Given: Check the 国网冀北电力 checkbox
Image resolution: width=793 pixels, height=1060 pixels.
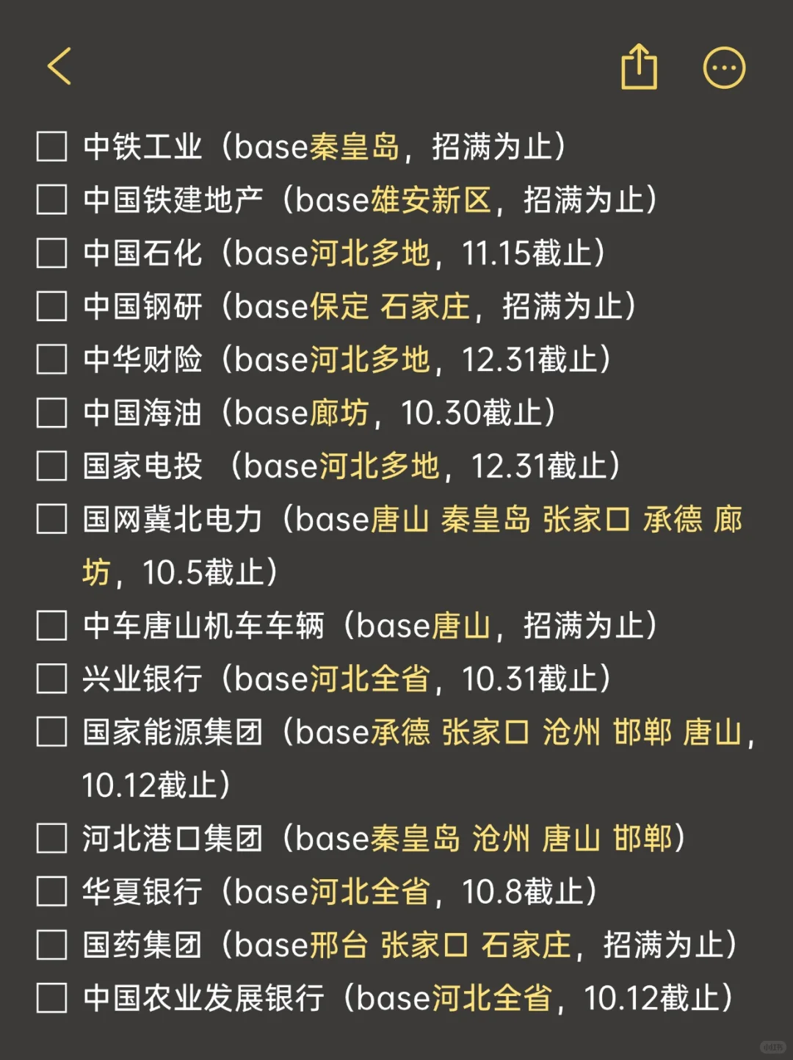Looking at the screenshot, I should click(52, 519).
